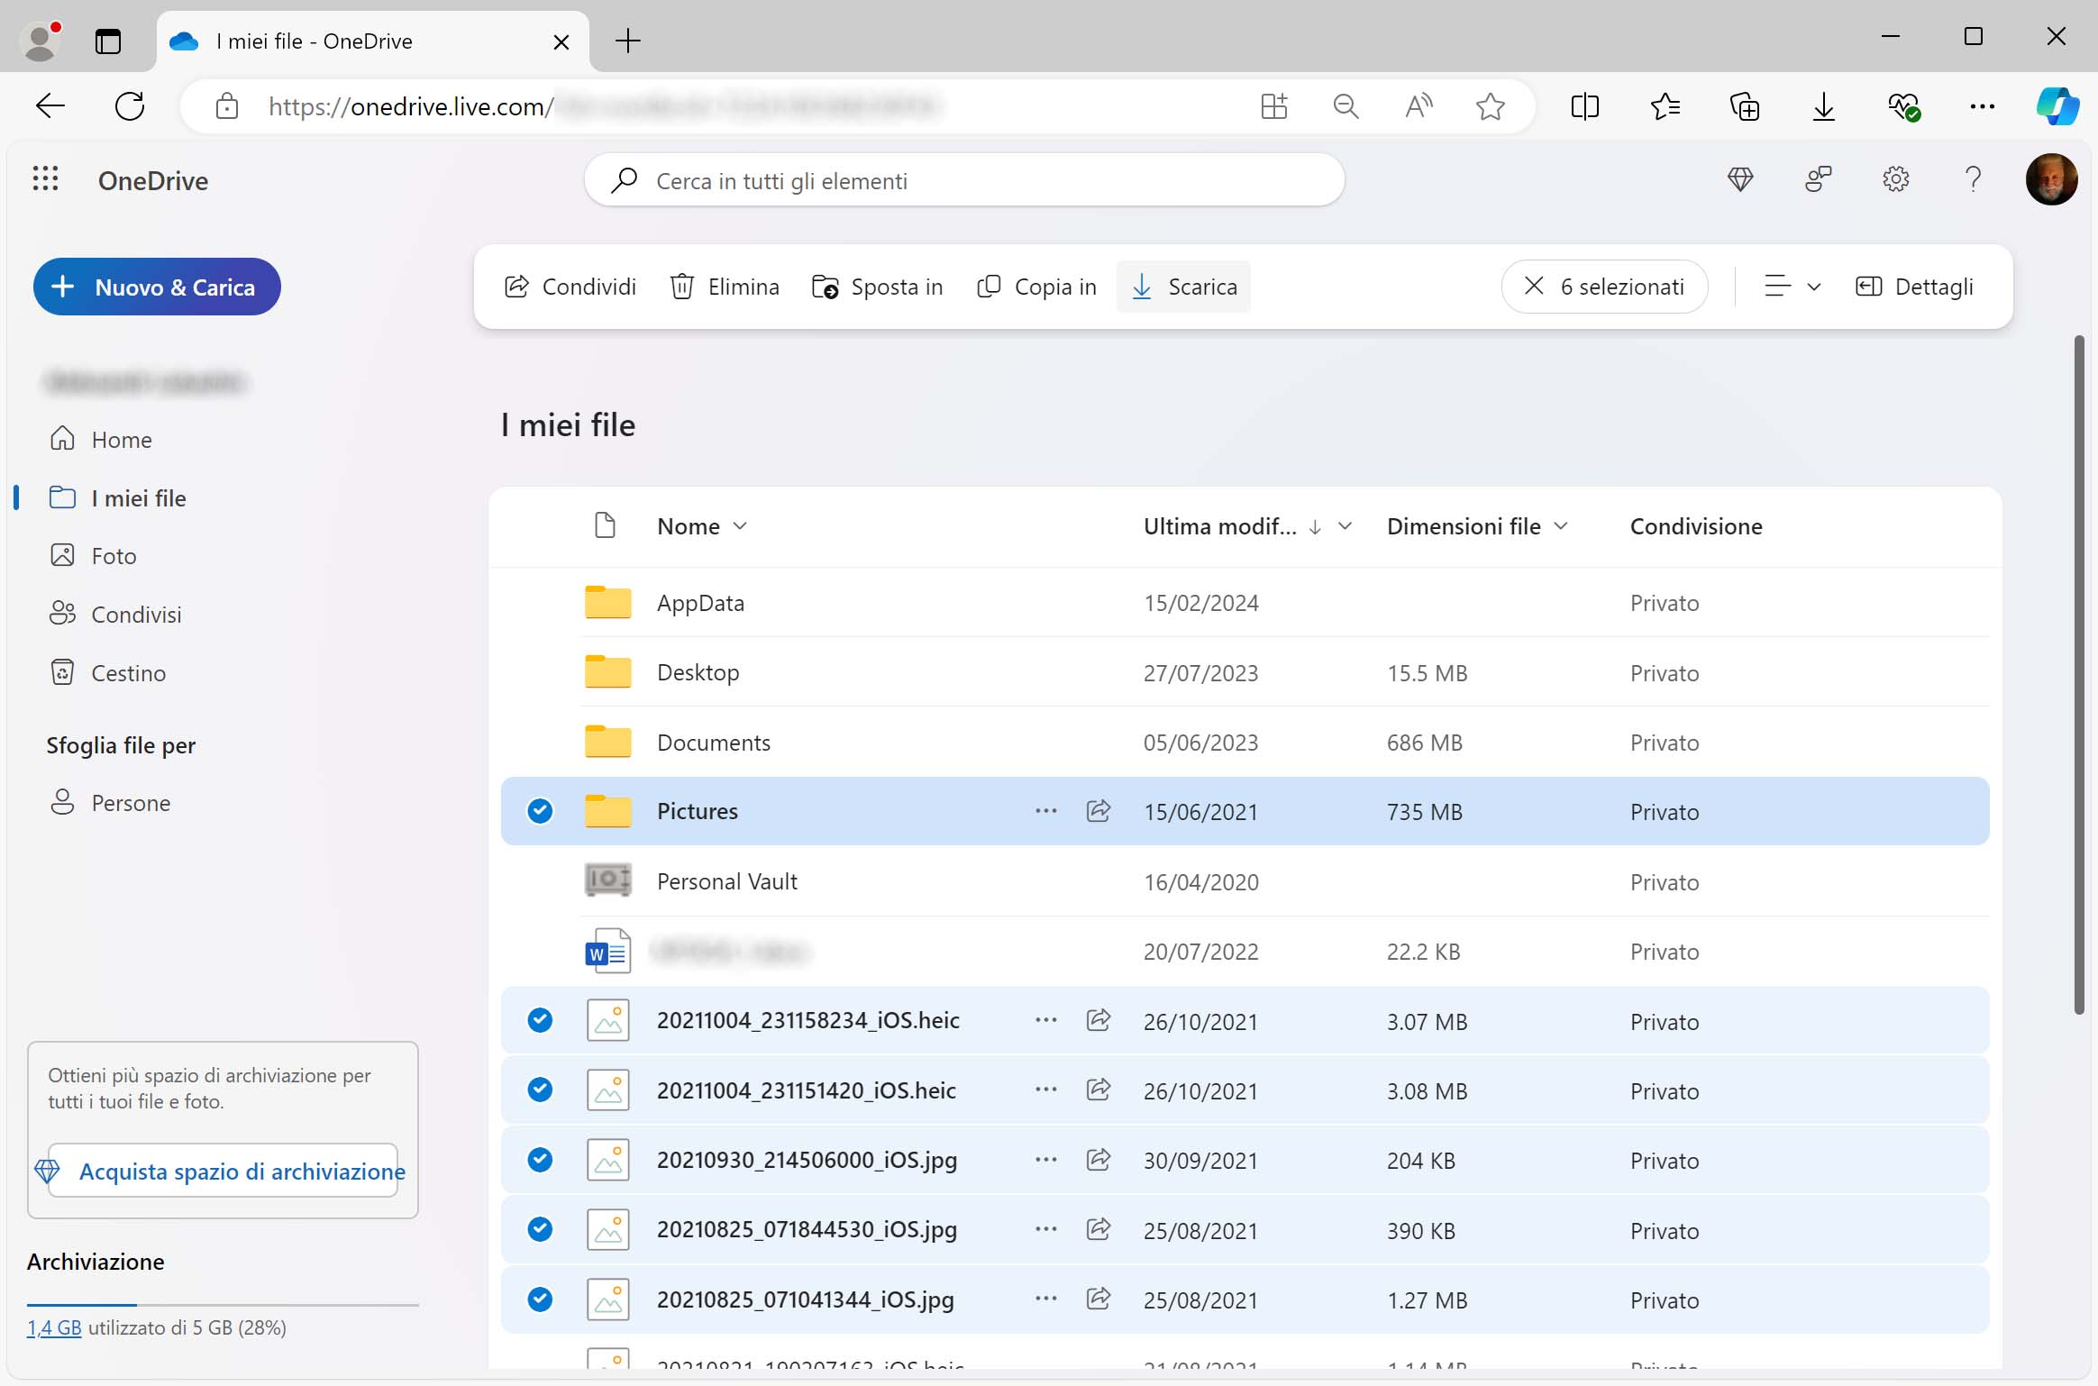Open the premium diamond icon in header
Screen dimensions: 2098x1386
1740,179
